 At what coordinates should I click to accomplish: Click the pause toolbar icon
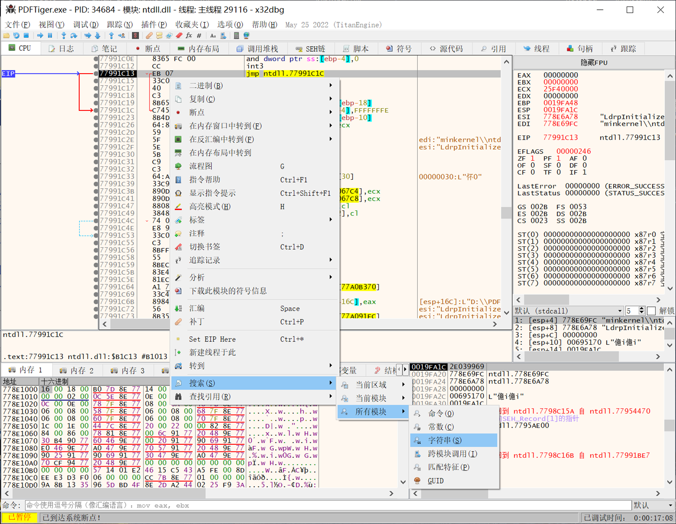[50, 36]
